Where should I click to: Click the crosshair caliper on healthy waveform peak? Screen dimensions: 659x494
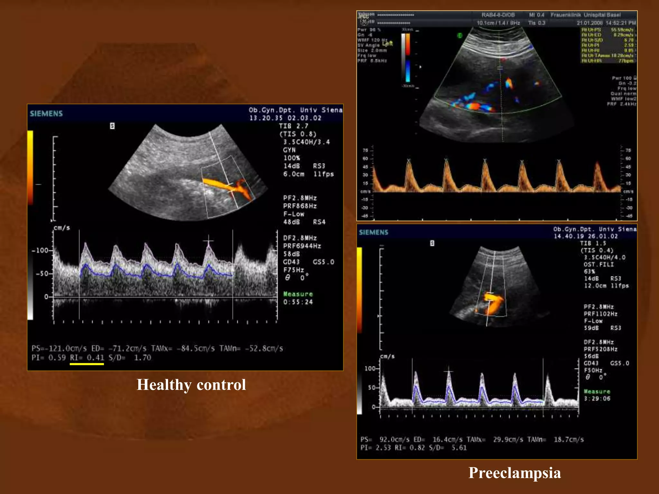click(209, 241)
